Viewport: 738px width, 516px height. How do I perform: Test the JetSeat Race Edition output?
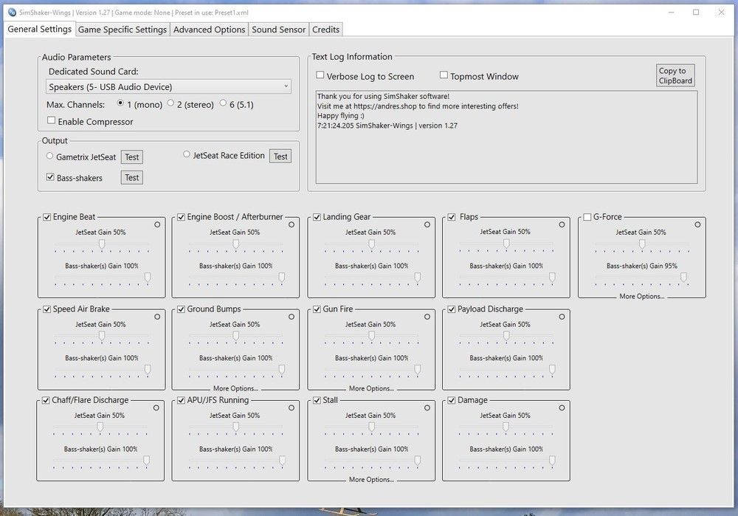coord(280,156)
